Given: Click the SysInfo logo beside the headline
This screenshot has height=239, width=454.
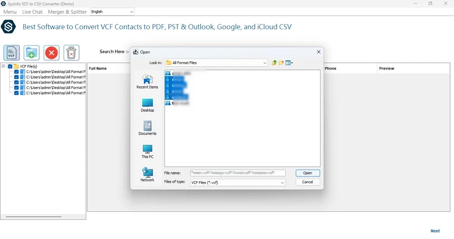Looking at the screenshot, I should coord(8,27).
